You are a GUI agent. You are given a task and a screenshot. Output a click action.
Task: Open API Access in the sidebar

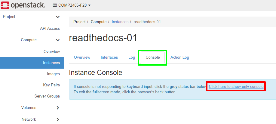[x=50, y=29]
